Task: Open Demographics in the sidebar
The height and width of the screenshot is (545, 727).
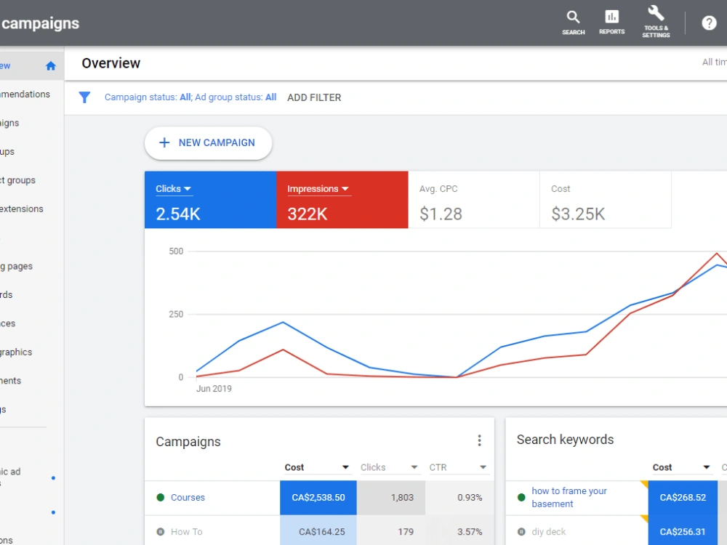Action: [16, 352]
